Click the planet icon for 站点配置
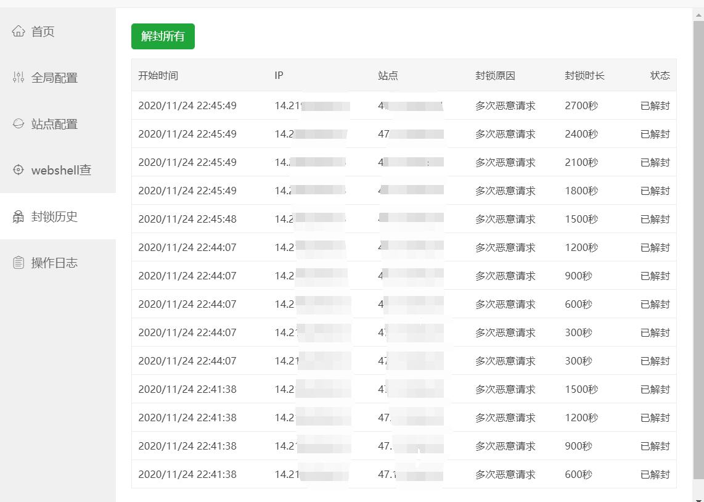 point(18,123)
